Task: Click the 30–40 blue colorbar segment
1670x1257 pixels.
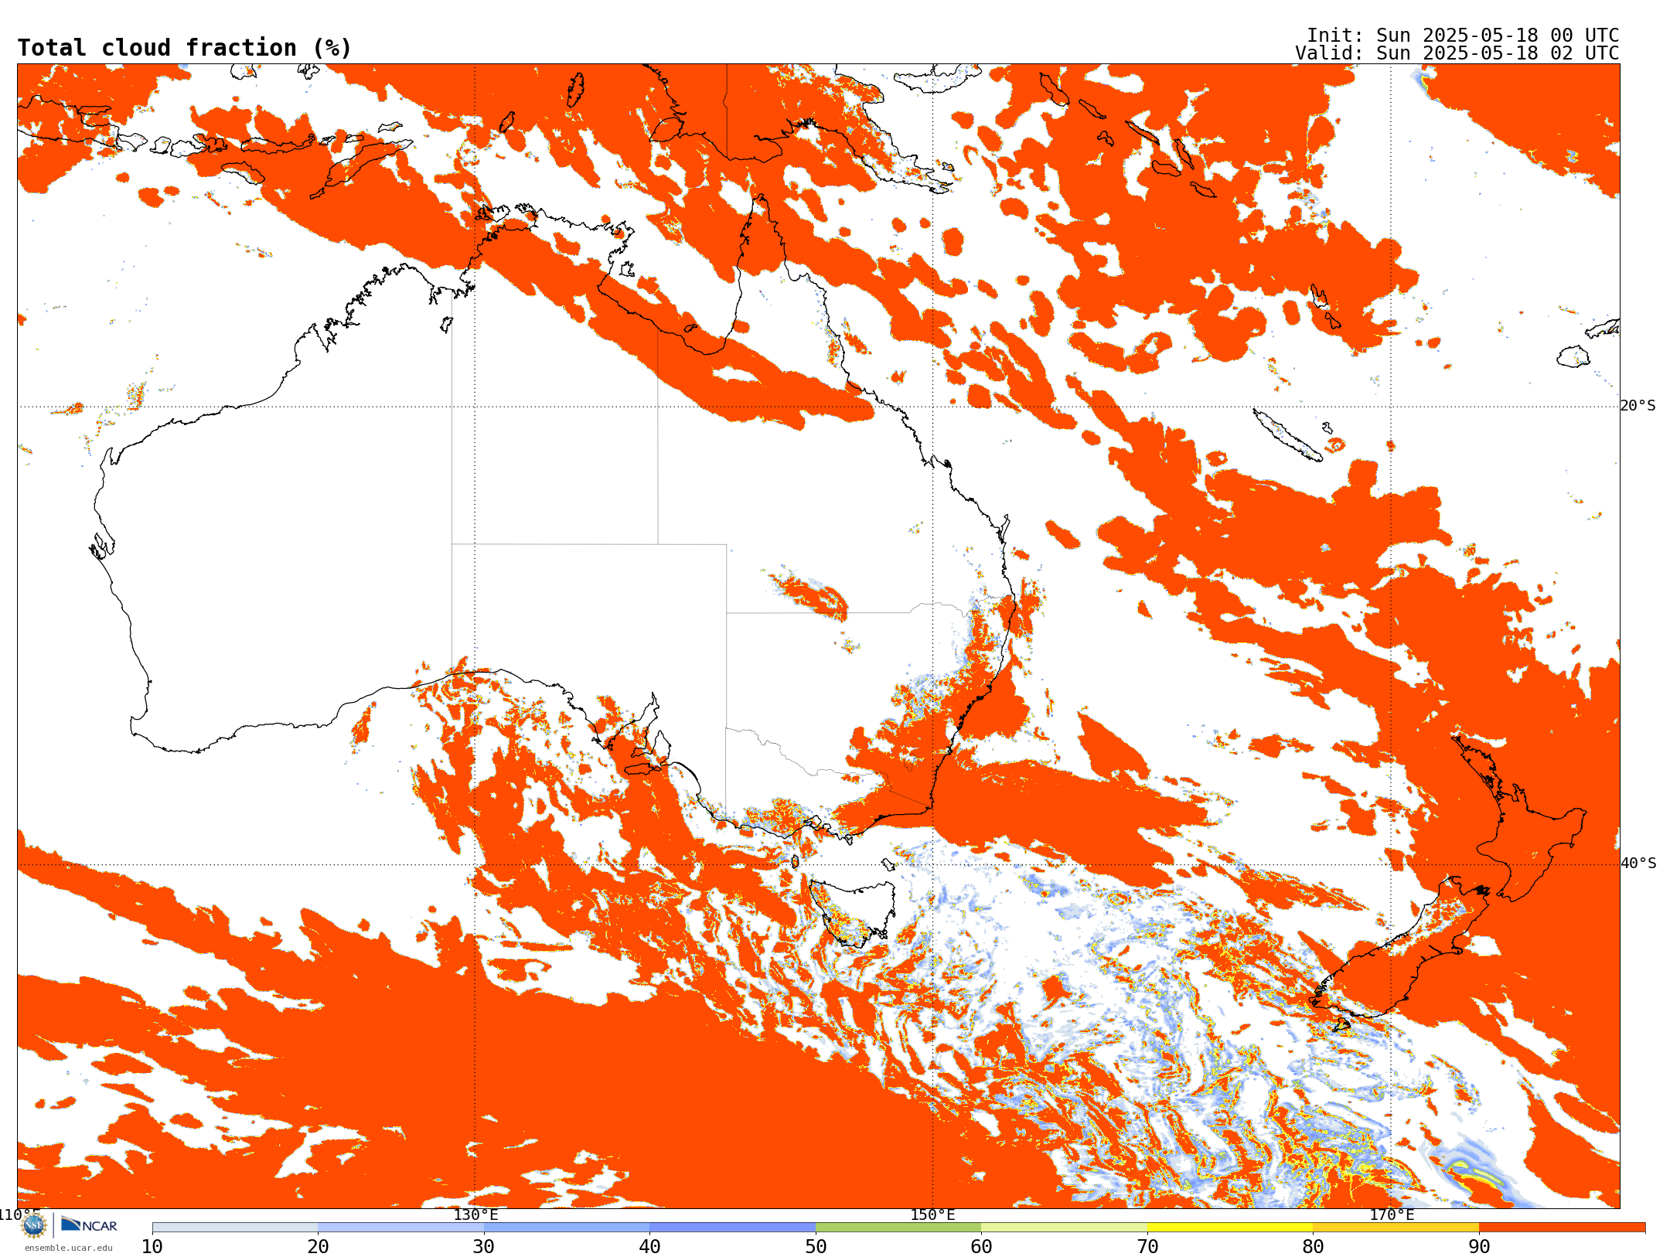Action: point(567,1228)
